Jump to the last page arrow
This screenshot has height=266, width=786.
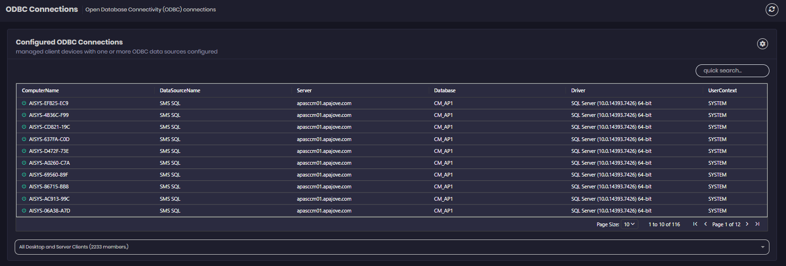pyautogui.click(x=757, y=224)
